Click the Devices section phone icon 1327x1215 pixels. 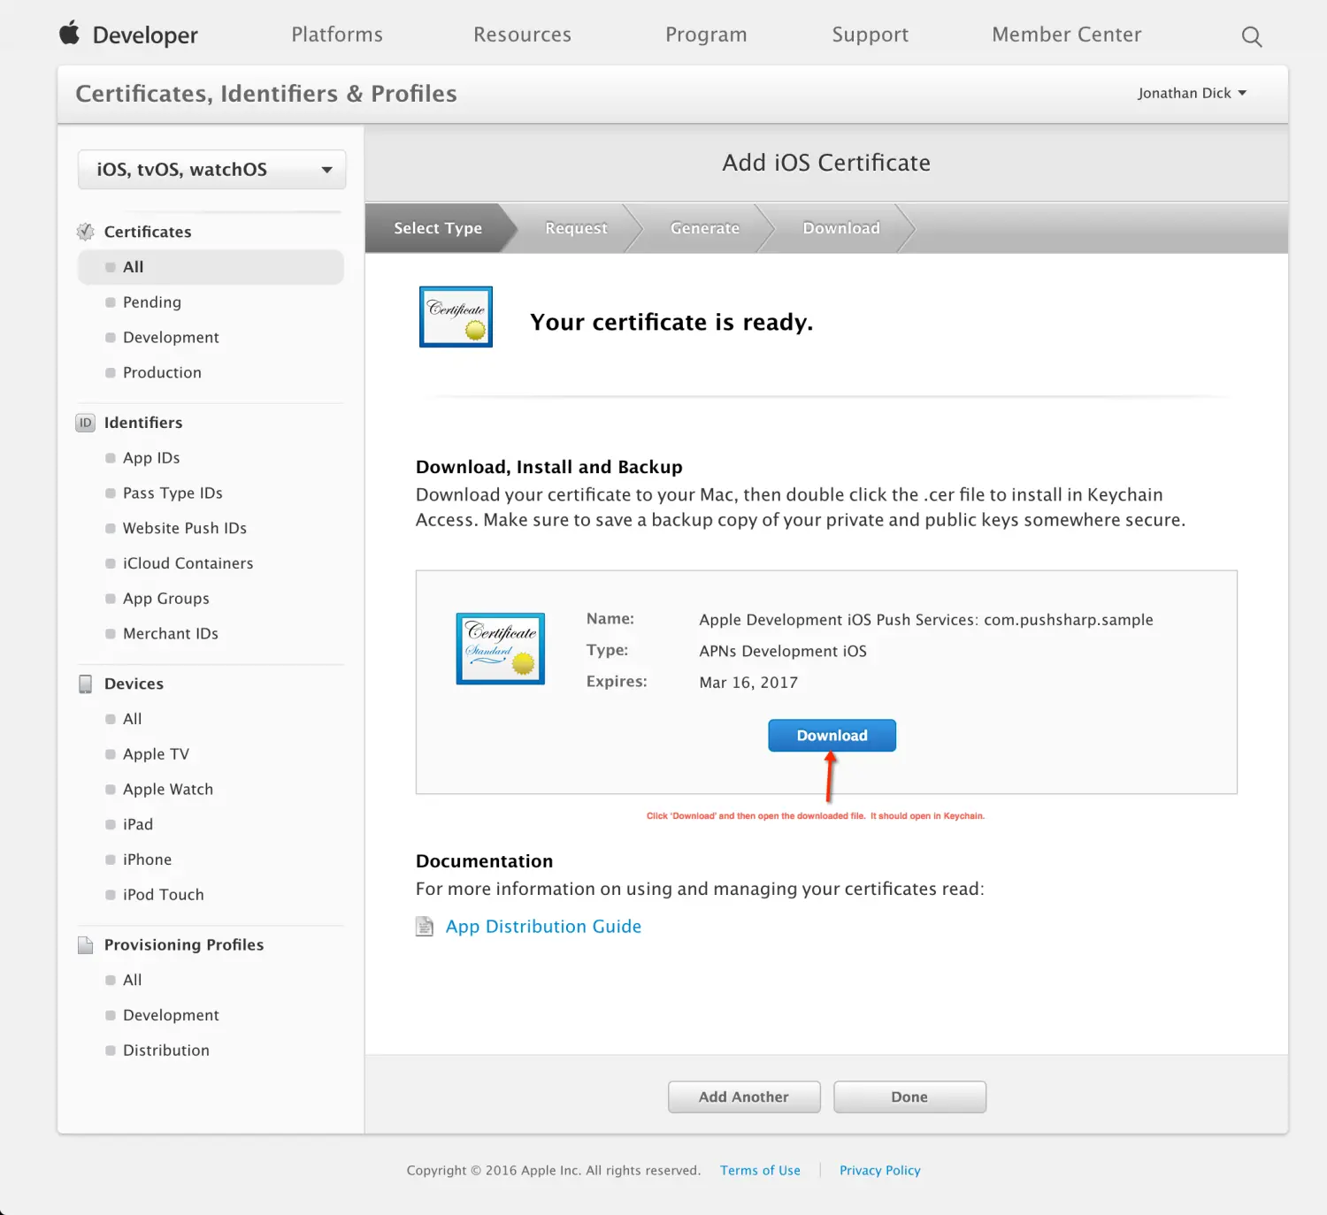86,684
